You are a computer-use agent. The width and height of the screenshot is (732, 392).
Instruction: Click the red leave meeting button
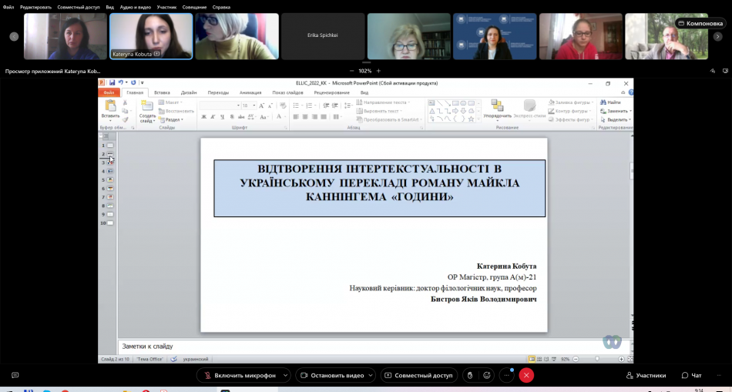[x=526, y=375]
